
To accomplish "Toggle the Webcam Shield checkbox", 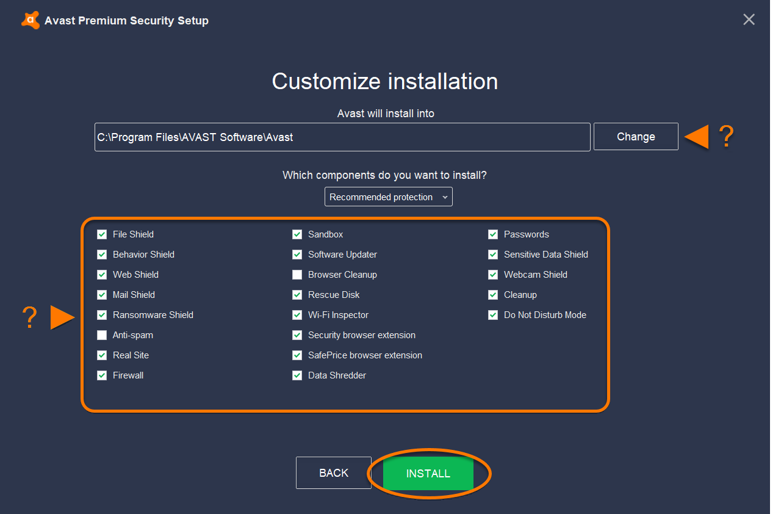I will point(493,275).
